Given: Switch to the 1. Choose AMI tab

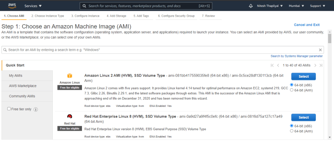Looking at the screenshot, I should pyautogui.click(x=14, y=16).
